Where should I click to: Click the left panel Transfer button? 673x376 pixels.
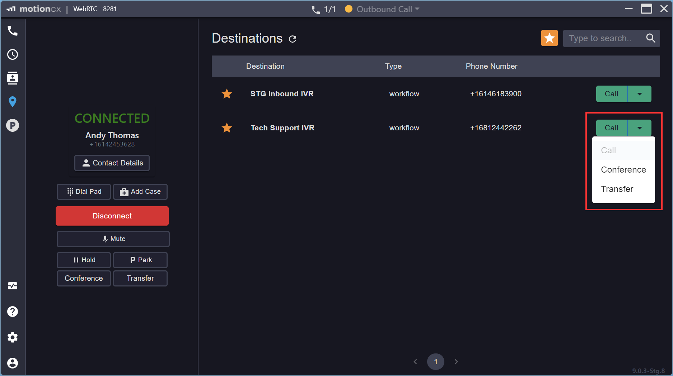(140, 278)
